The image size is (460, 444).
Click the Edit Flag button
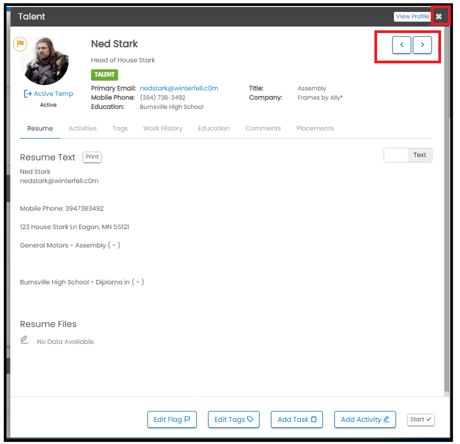pyautogui.click(x=172, y=419)
